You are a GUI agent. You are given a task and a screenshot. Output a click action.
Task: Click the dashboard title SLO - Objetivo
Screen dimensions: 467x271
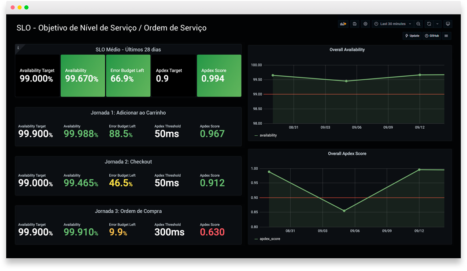tap(111, 27)
